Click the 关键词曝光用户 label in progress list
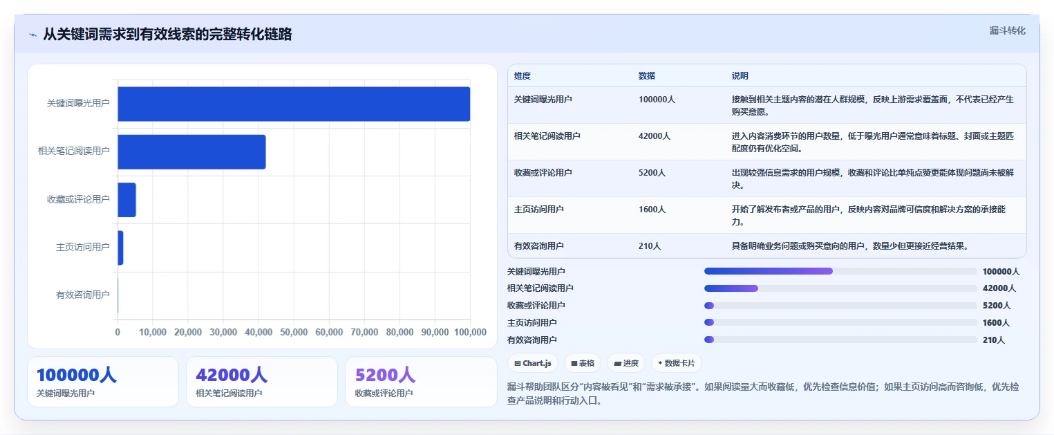The image size is (1054, 435). click(x=536, y=272)
